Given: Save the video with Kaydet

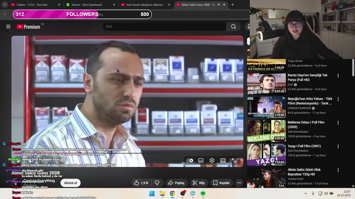Looking at the screenshot, I should 221,183.
